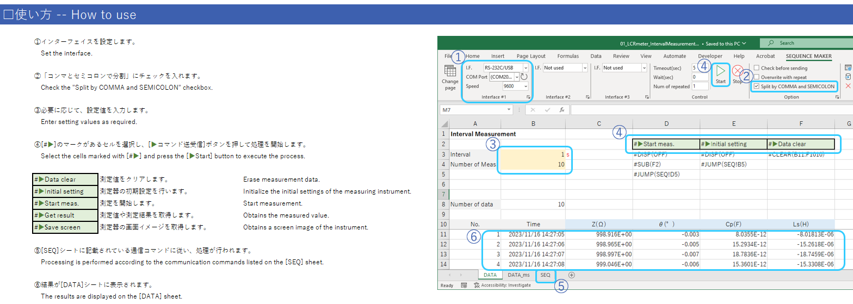Add a new sheet with plus icon

(x=572, y=275)
